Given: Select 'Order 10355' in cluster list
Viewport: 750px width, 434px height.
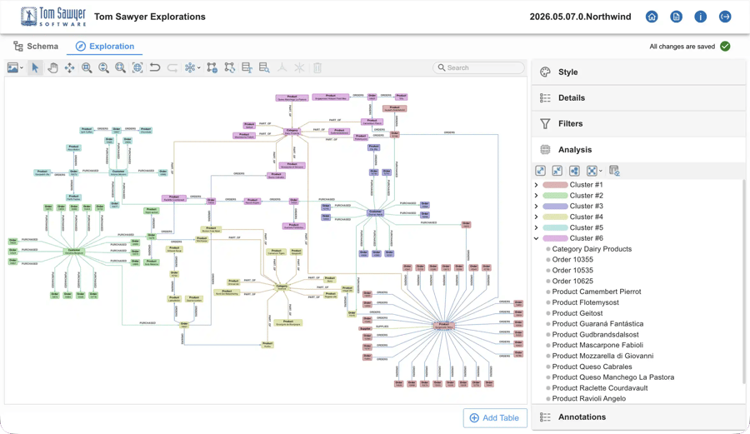Looking at the screenshot, I should pos(572,260).
